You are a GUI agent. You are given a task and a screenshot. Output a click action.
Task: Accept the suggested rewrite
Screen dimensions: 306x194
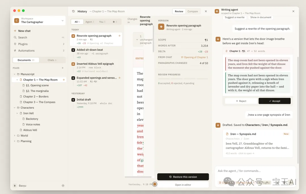[x=275, y=101]
